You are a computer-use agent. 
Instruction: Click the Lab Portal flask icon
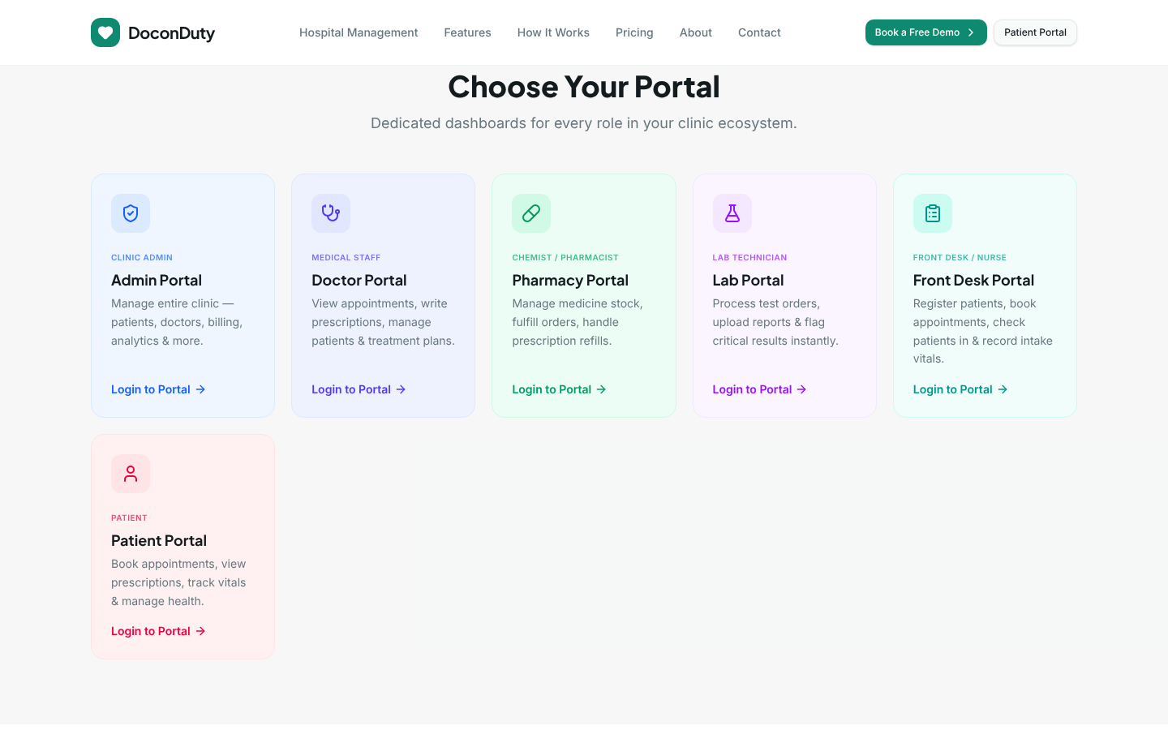732,213
